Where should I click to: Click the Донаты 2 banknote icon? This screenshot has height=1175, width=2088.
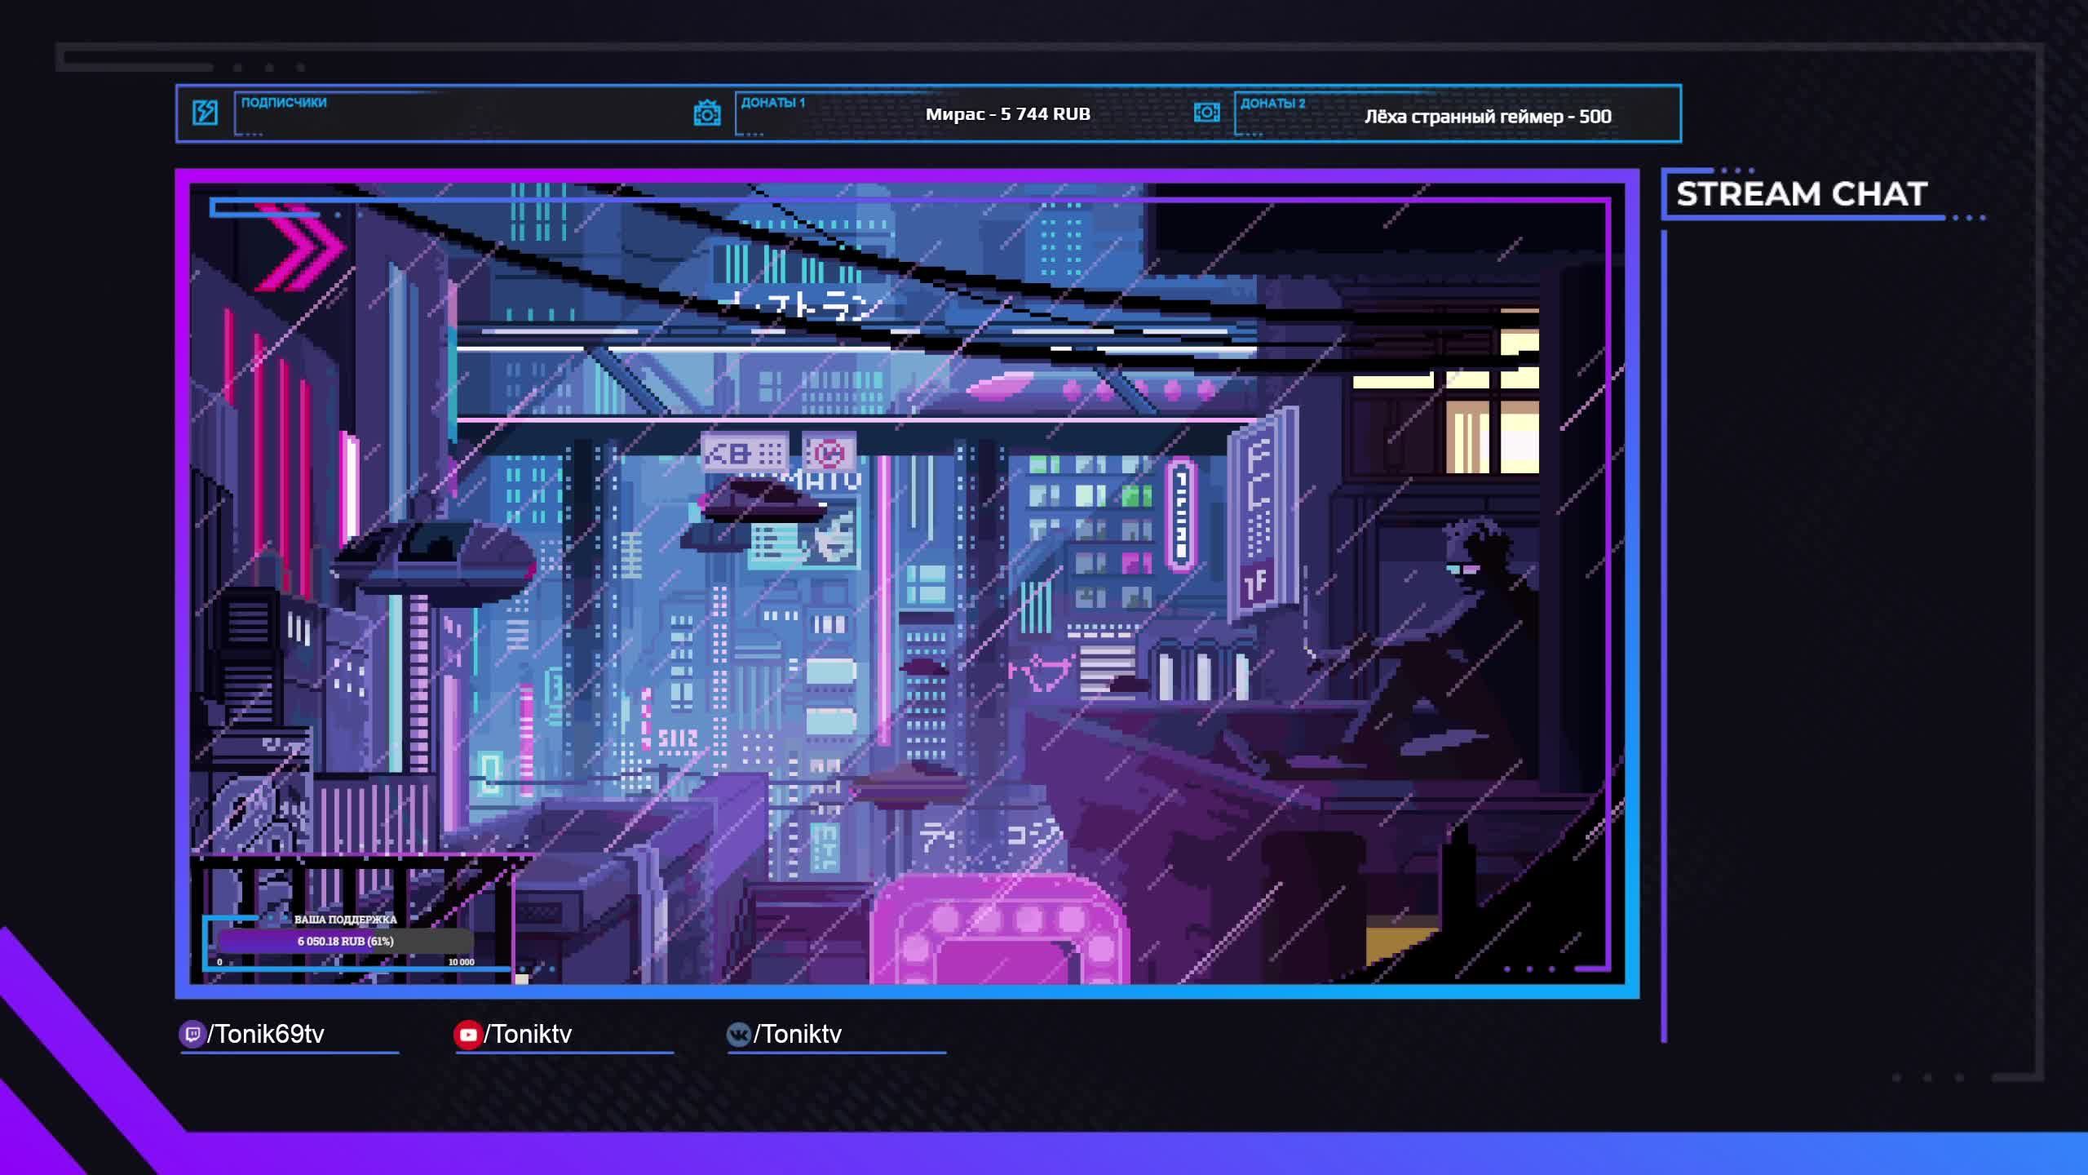coord(1206,113)
